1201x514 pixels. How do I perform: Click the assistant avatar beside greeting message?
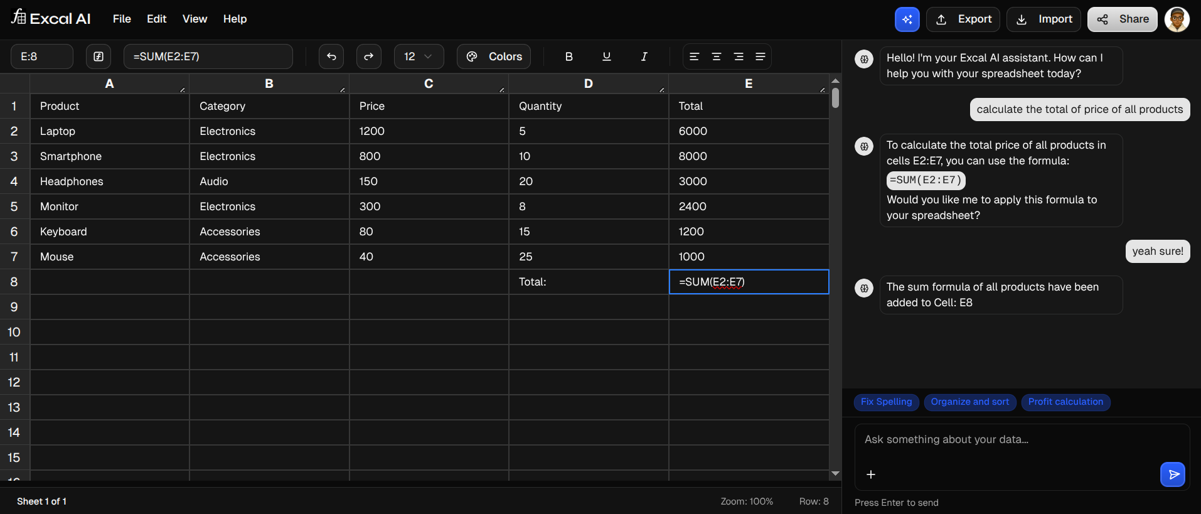pos(864,59)
